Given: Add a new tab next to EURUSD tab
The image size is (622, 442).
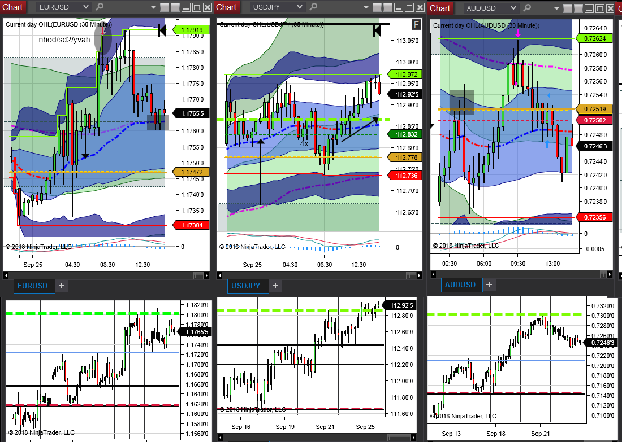Looking at the screenshot, I should point(62,286).
